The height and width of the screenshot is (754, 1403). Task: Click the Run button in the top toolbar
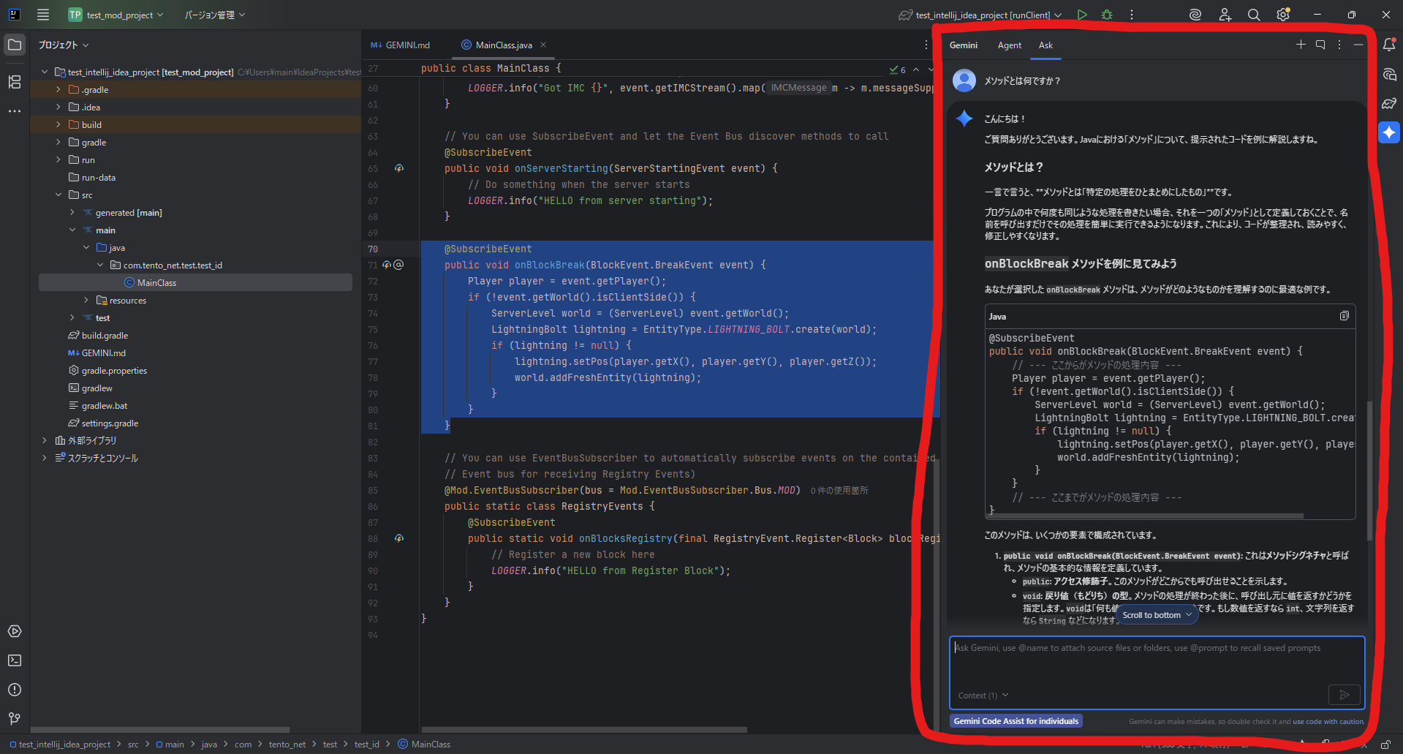pos(1082,15)
